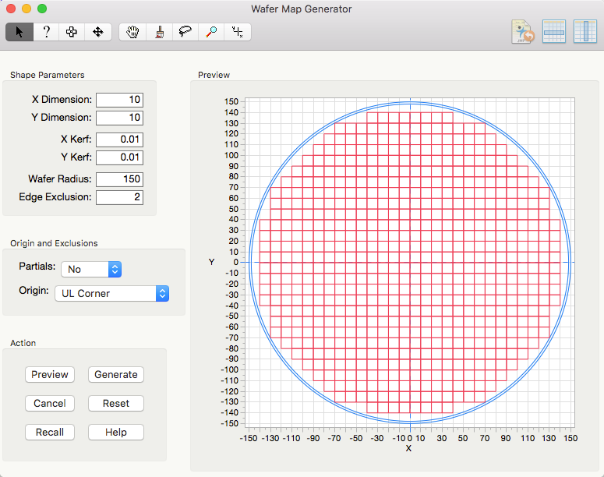This screenshot has width=604, height=477.
Task: Click the Shape Parameters panel title
Action: [x=48, y=75]
